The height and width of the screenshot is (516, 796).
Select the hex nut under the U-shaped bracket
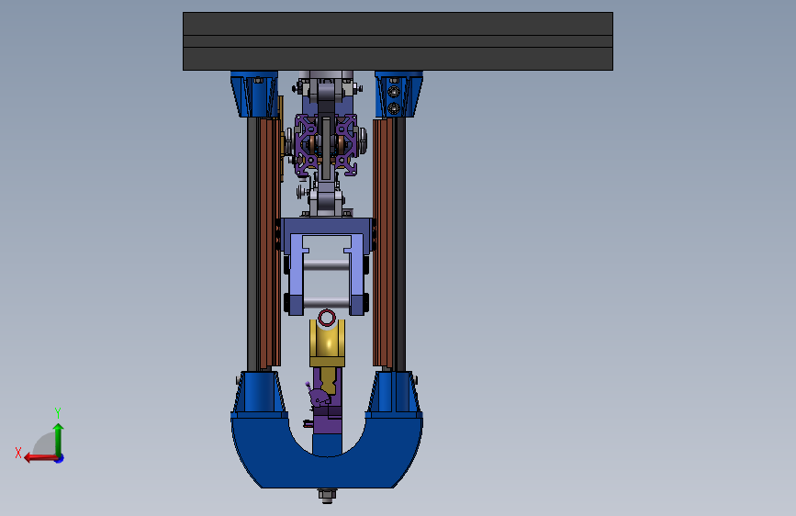pyautogui.click(x=328, y=495)
